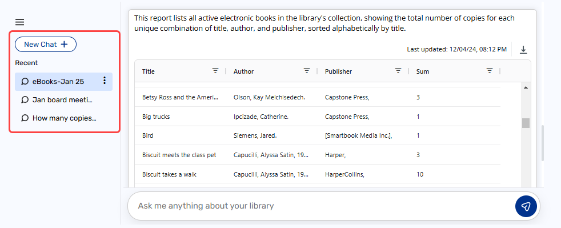Screen dimensions: 561x228
Task: Open the hamburger menu icon
Action: click(x=19, y=22)
